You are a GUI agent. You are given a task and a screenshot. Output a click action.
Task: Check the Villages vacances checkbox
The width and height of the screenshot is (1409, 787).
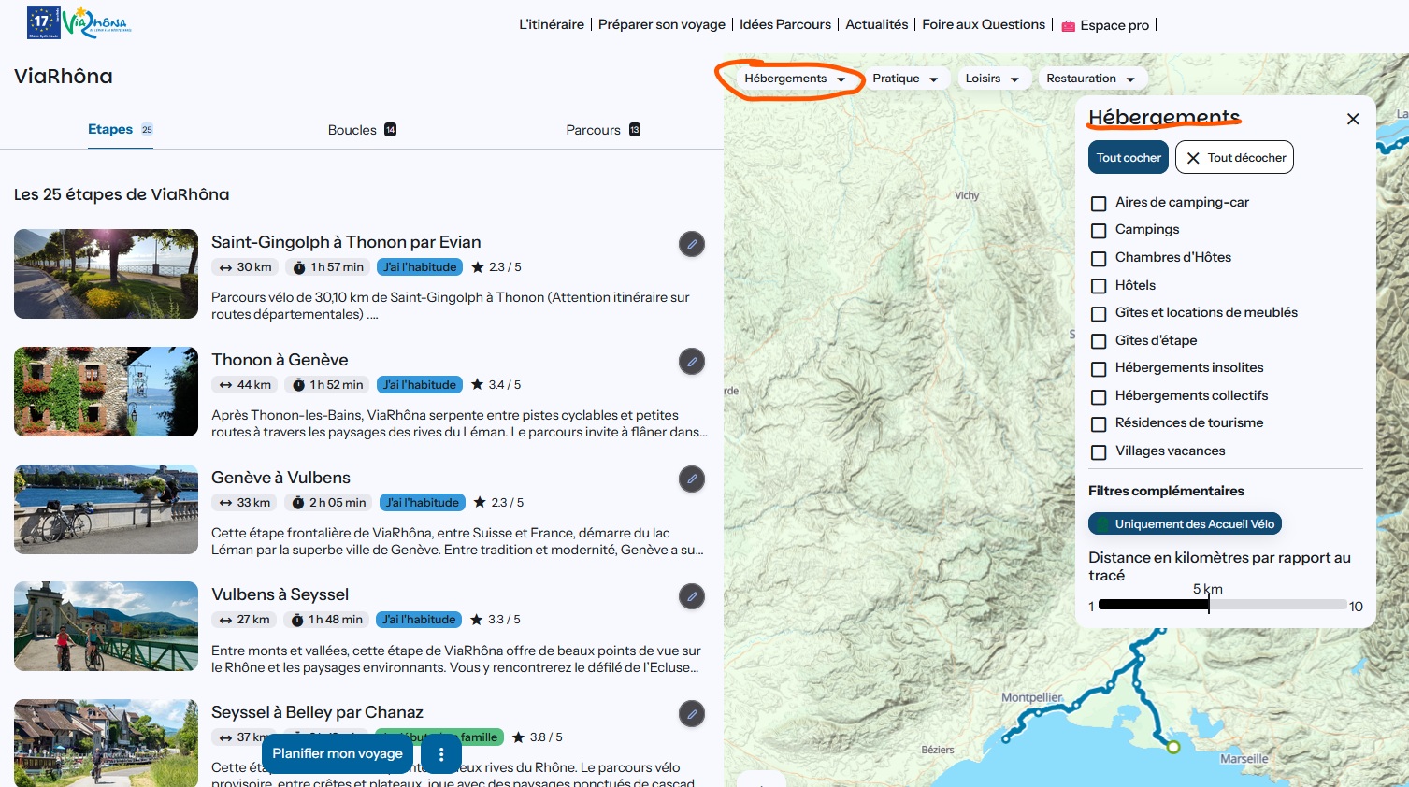(1099, 451)
